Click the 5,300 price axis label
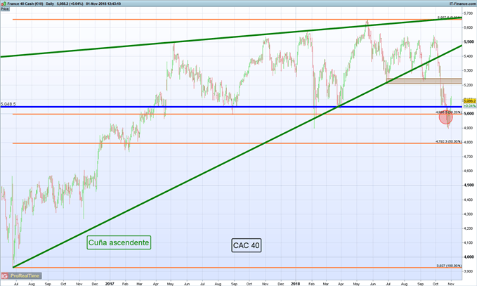The width and height of the screenshot is (477, 286). pos(469,70)
